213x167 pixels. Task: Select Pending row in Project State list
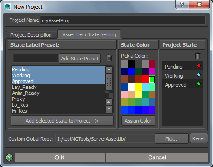[x=183, y=66]
